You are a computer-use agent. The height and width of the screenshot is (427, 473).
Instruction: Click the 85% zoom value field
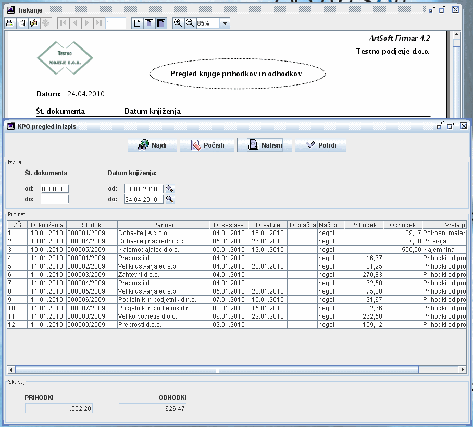(x=208, y=23)
